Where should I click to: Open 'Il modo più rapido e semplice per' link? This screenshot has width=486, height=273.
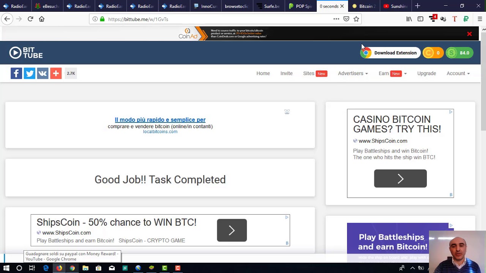click(160, 120)
